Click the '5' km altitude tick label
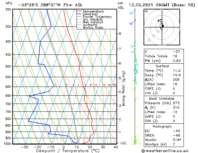Screen dimensions: 198x153 (120, 78)
